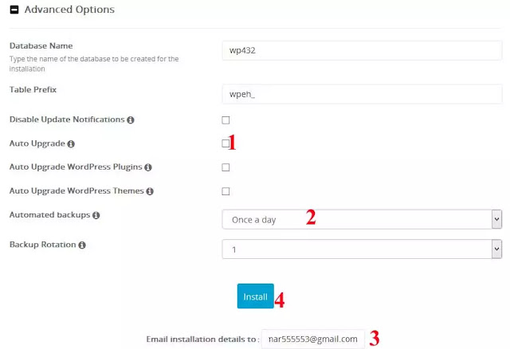The image size is (510, 349).
Task: Show info for Auto Upgrade WordPress Themes
Action: (x=150, y=191)
